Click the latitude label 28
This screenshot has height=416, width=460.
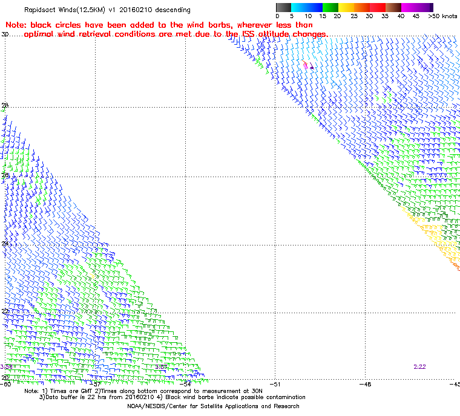pos(5,105)
